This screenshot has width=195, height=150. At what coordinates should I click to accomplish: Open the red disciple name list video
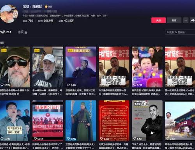(114, 121)
